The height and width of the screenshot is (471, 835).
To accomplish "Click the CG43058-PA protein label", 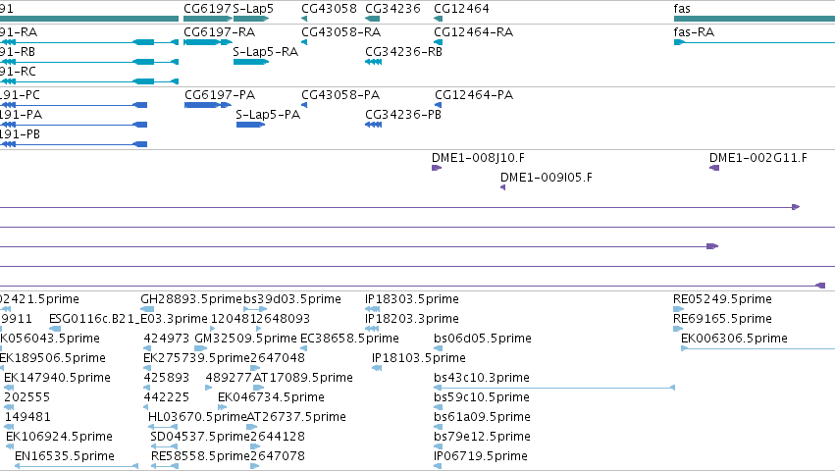I will (340, 95).
